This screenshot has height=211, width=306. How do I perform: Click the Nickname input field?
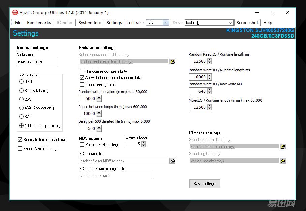tap(37, 61)
